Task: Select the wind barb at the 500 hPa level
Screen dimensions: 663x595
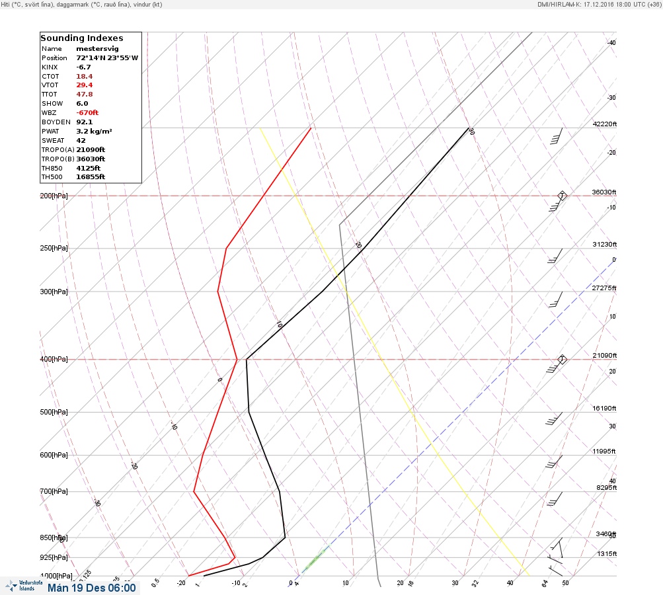Action: coord(554,418)
